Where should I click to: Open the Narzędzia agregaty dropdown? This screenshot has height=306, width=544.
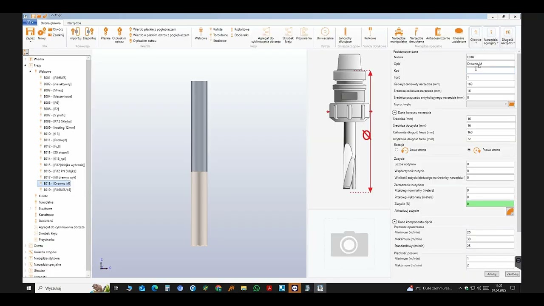(491, 37)
